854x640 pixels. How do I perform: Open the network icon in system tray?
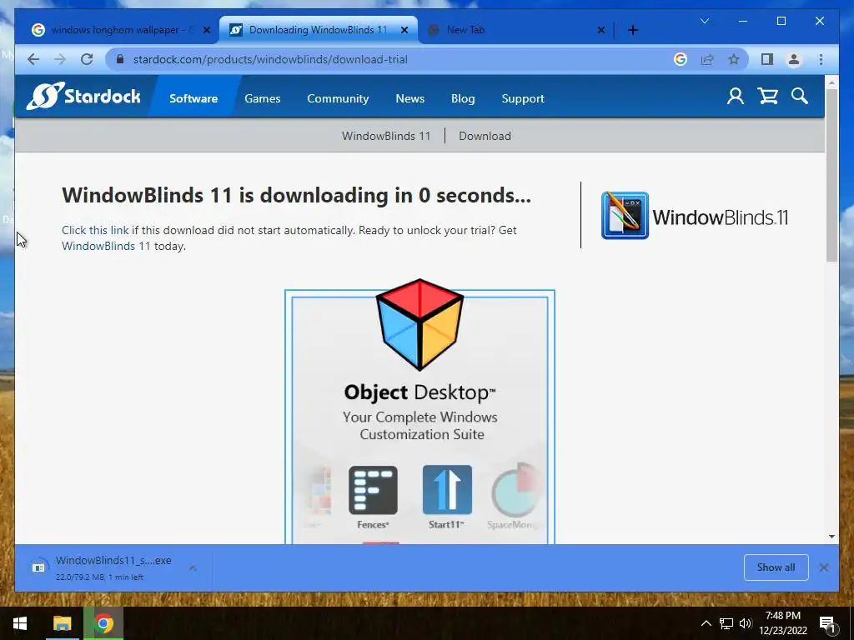pos(726,623)
